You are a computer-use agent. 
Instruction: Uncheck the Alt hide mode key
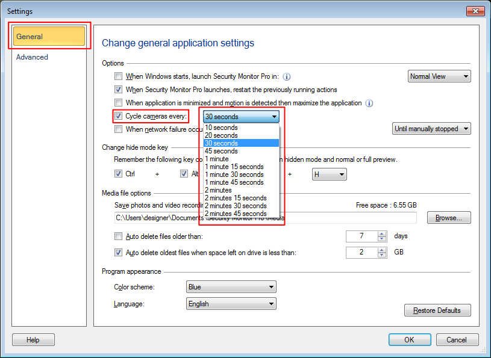[x=184, y=174]
